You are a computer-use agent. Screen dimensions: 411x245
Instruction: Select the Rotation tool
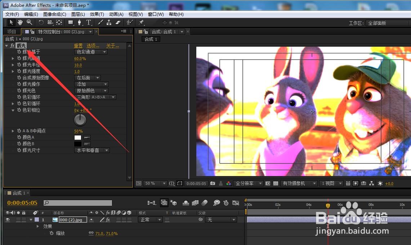(x=41, y=23)
